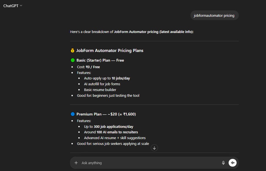Collapse the response using the down arrow control
The height and width of the screenshot is (171, 266).
click(x=154, y=148)
